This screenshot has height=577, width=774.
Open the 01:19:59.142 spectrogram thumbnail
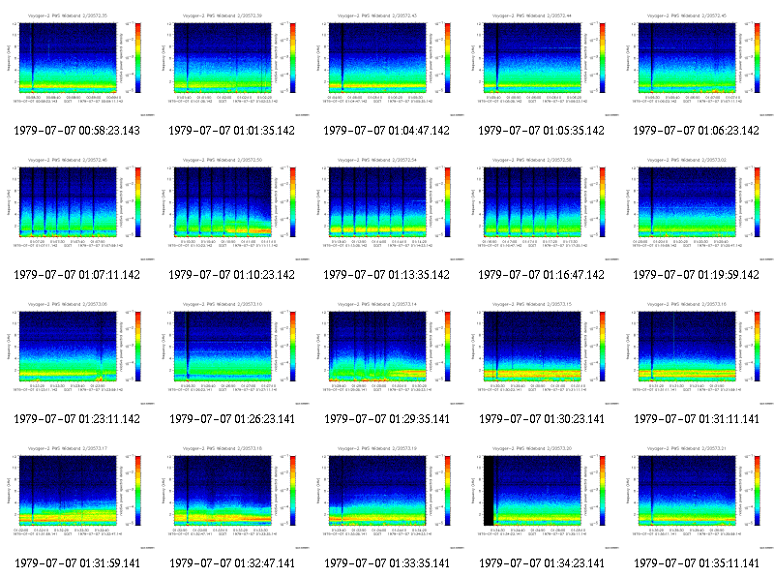[x=697, y=207]
